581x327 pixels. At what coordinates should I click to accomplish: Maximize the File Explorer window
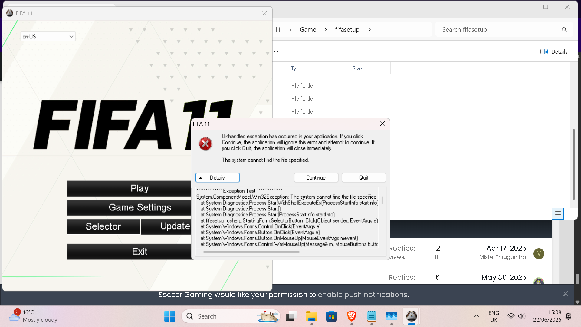546,7
